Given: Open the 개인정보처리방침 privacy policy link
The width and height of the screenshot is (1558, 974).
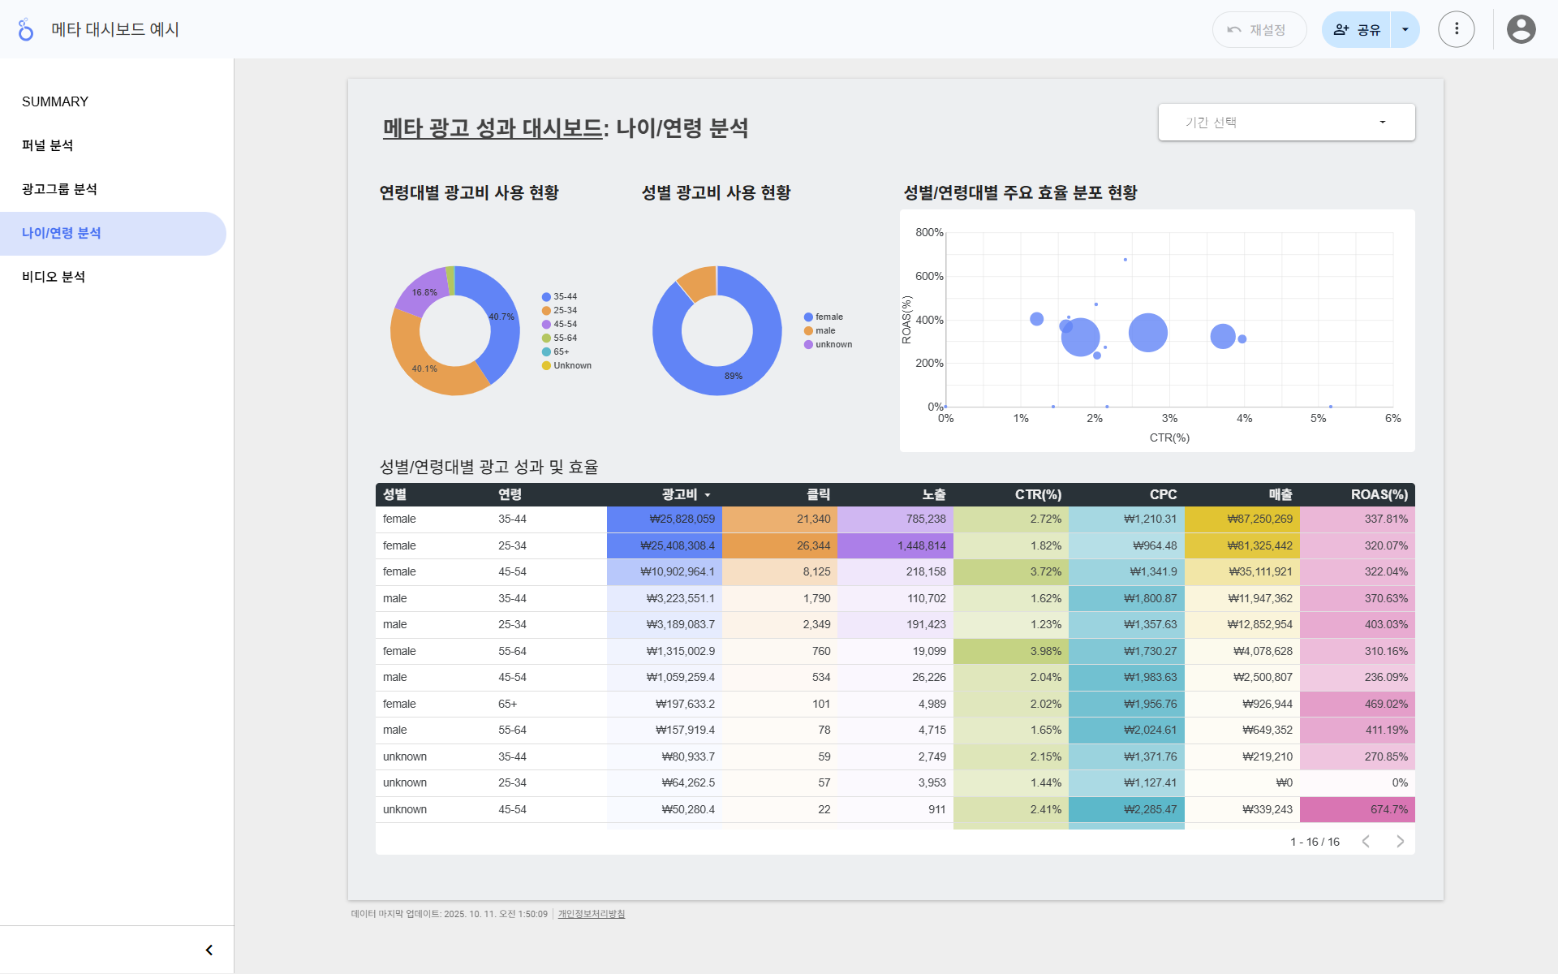Looking at the screenshot, I should (x=592, y=914).
